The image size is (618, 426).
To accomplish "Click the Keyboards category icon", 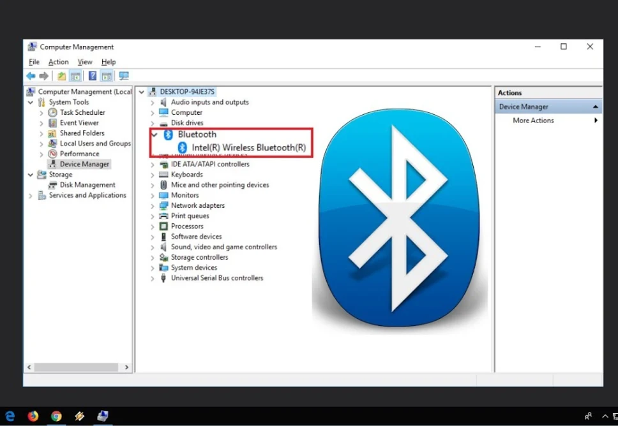I will tap(163, 174).
